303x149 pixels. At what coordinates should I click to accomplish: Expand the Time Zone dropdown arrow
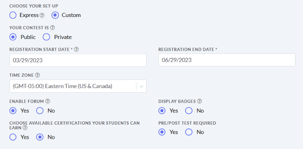(141, 86)
